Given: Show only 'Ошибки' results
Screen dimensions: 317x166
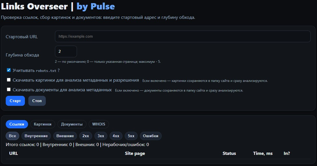Looking at the screenshot, I should [x=150, y=136].
